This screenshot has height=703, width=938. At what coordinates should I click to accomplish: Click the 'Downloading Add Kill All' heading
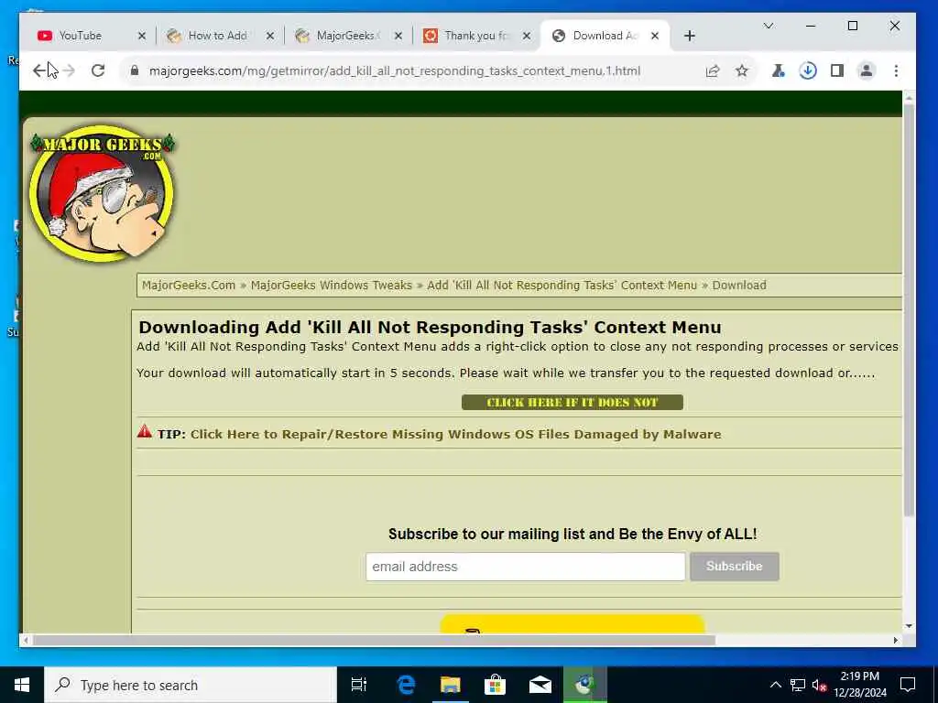(430, 327)
